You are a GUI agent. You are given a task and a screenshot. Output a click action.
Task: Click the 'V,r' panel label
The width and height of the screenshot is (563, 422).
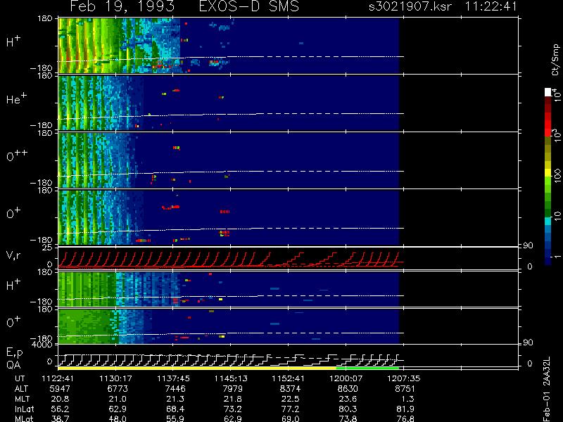[x=13, y=255]
